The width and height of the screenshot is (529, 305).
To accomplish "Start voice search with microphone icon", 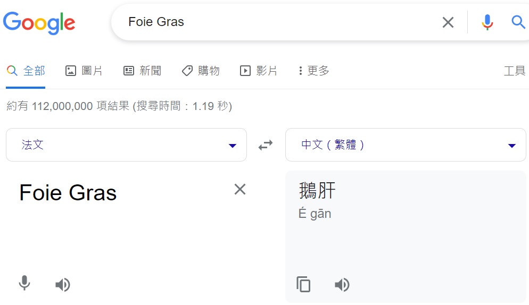I will [x=487, y=22].
